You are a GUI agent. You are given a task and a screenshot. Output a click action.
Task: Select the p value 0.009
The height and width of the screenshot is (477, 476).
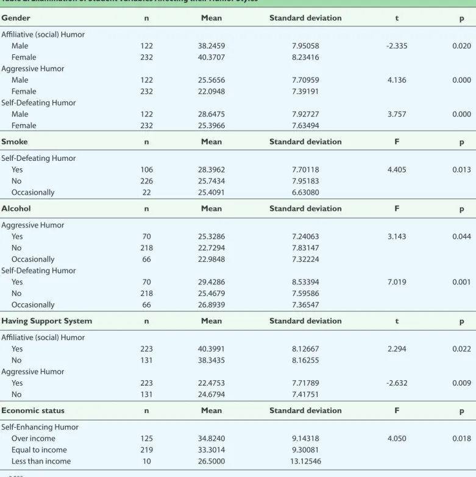(x=462, y=383)
